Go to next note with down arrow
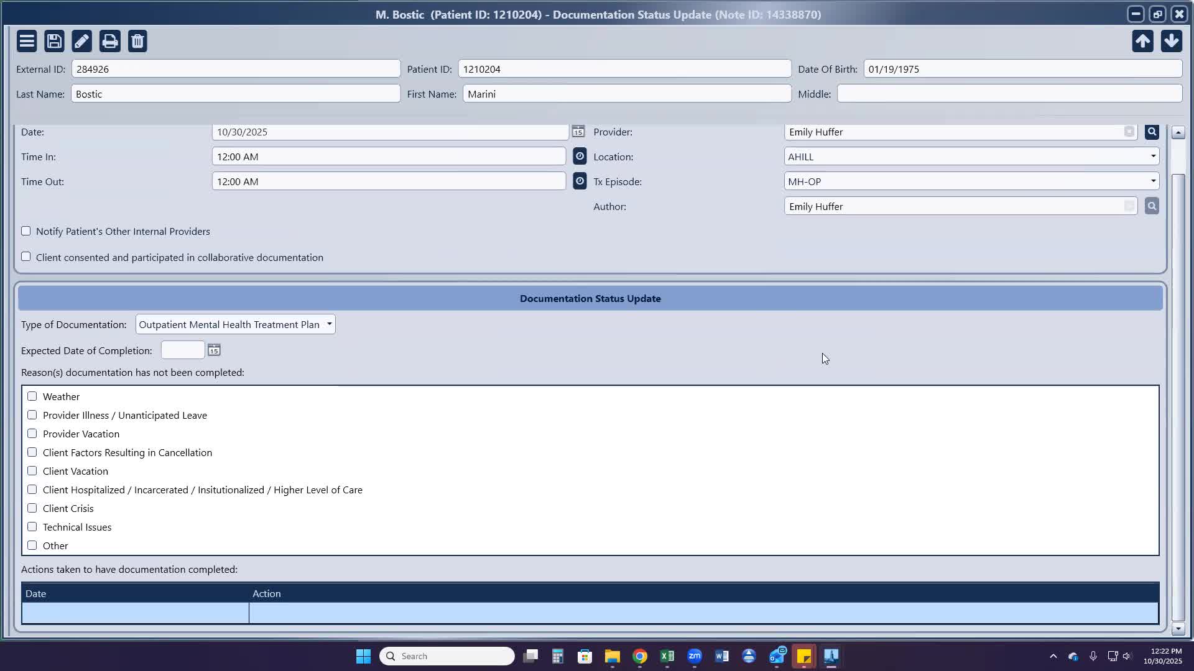 point(1171,41)
